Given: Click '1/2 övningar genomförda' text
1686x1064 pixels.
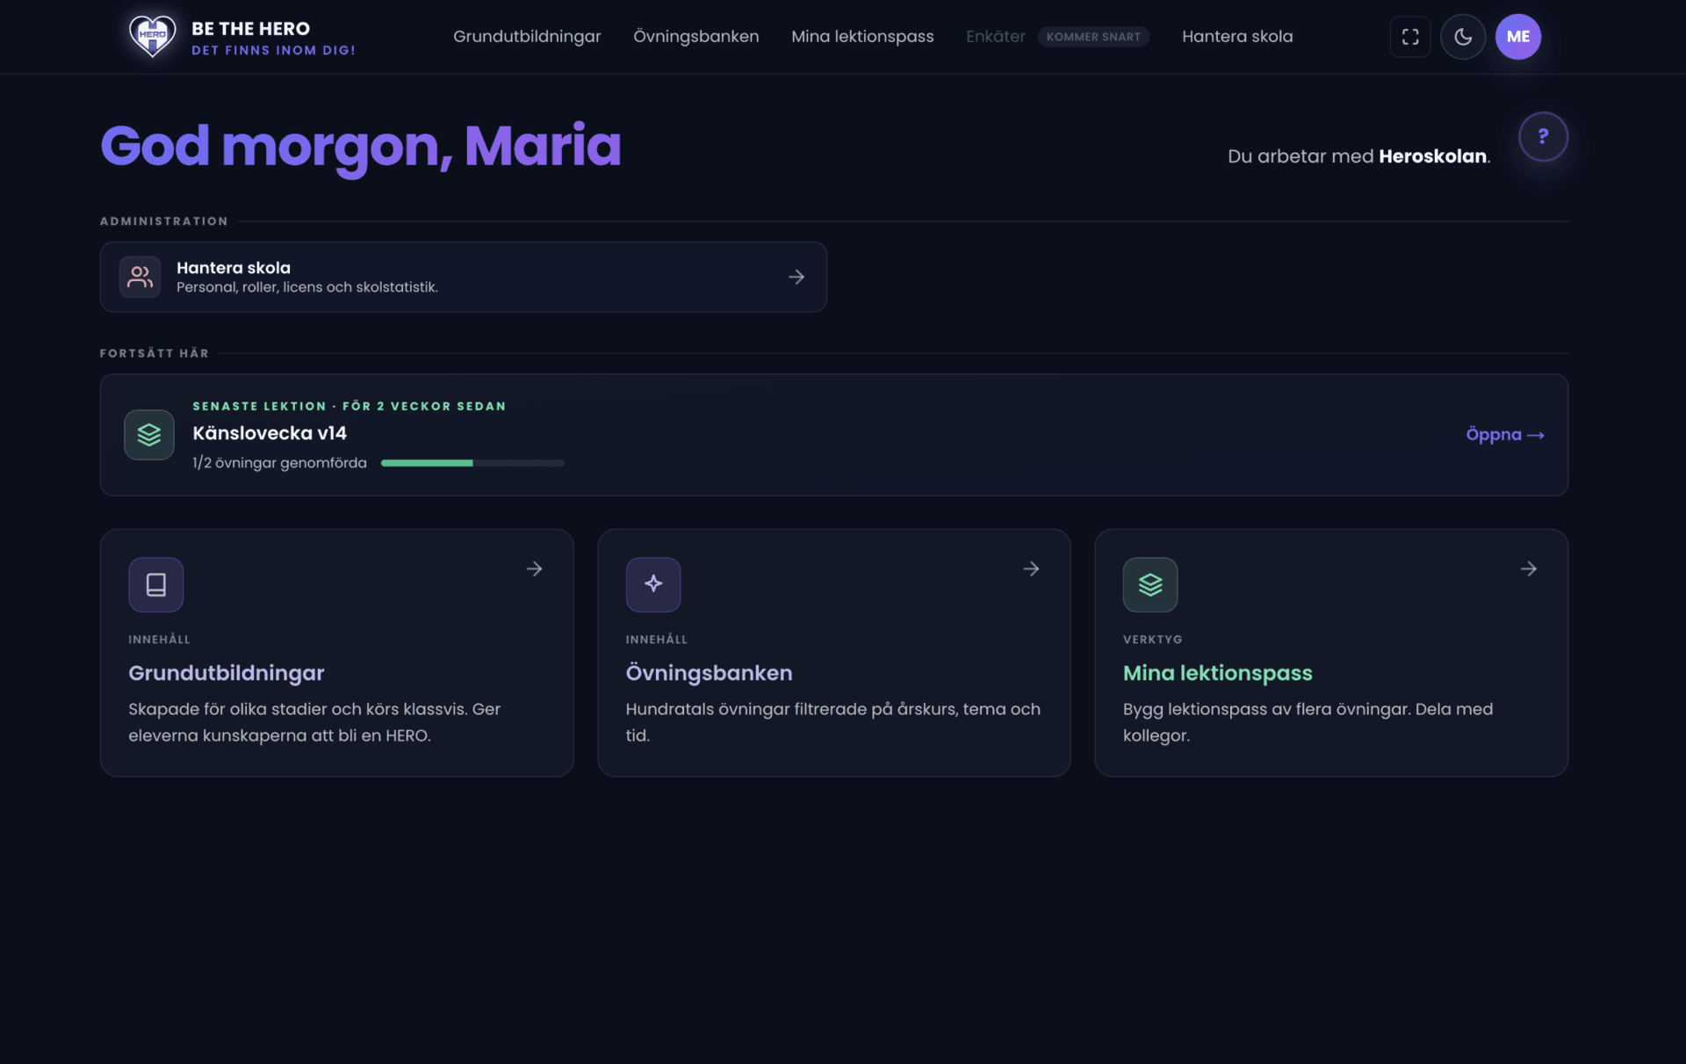Looking at the screenshot, I should tap(279, 463).
